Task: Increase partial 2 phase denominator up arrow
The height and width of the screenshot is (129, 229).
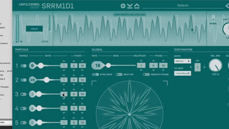Action: (82, 75)
